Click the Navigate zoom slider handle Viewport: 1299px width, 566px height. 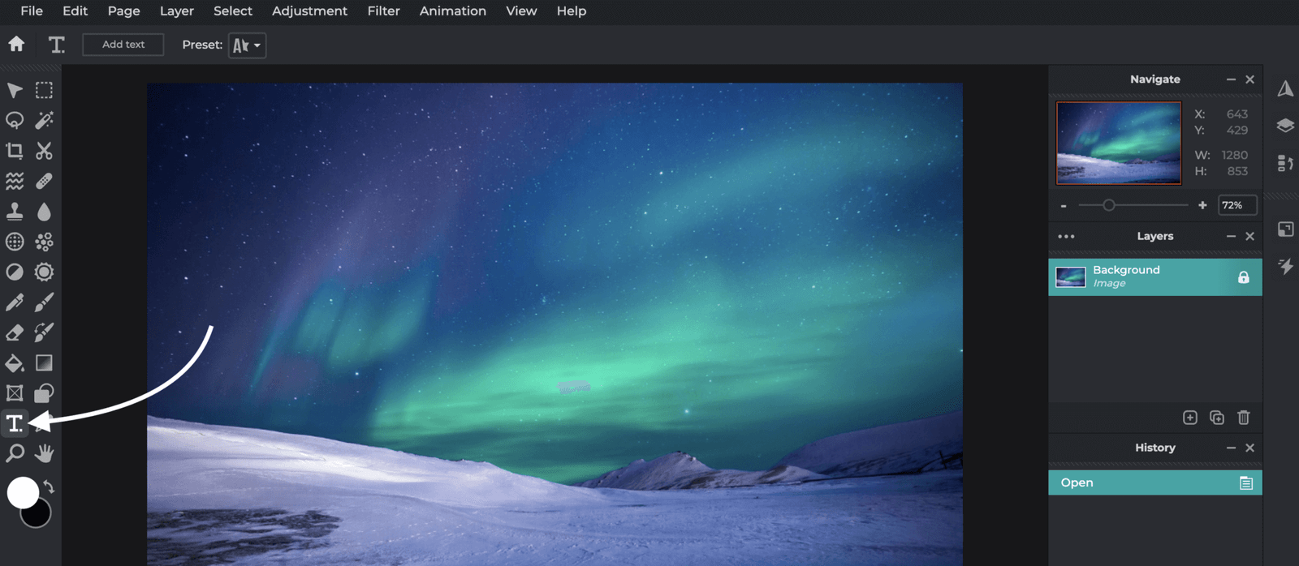pyautogui.click(x=1108, y=205)
